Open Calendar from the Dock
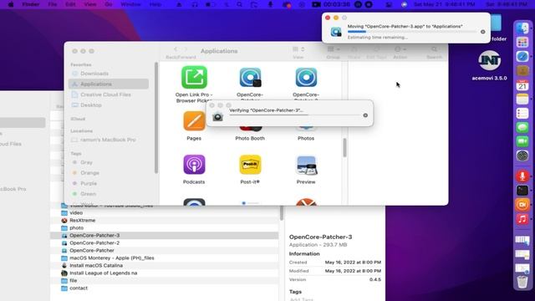The width and height of the screenshot is (535, 301). 522,85
